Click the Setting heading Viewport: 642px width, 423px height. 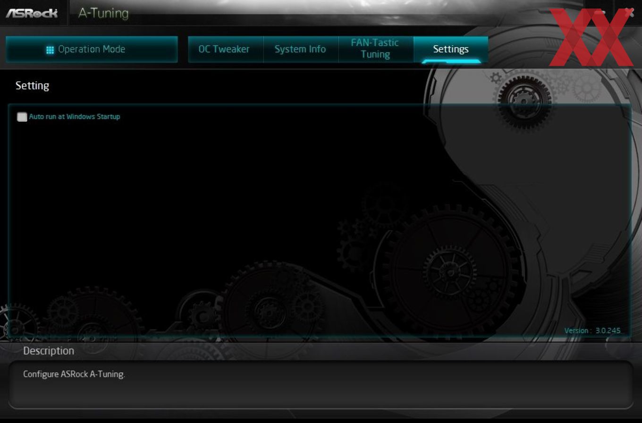(32, 85)
